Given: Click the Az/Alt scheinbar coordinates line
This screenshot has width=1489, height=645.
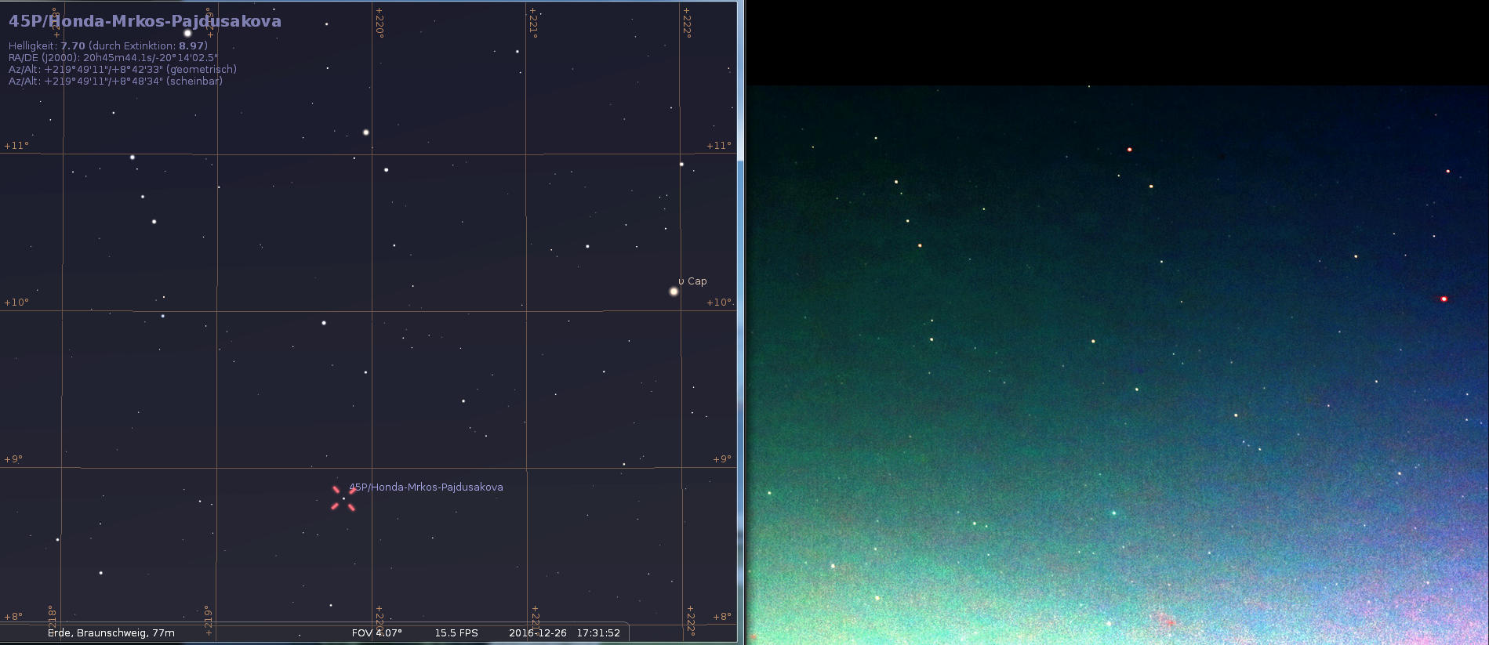Looking at the screenshot, I should tap(115, 82).
